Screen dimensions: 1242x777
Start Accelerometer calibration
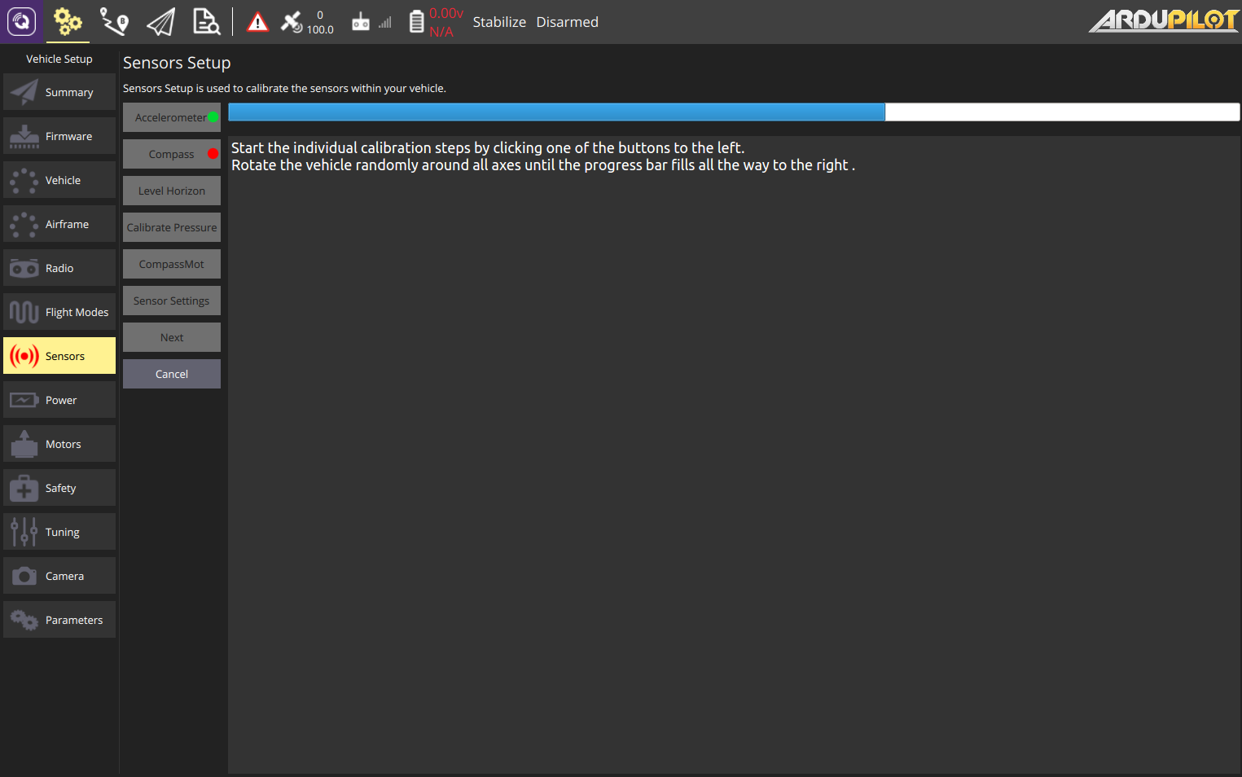172,117
